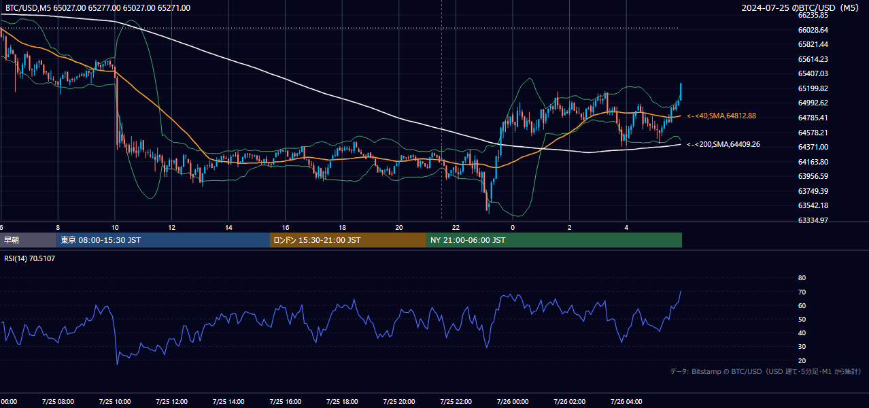Click RSI scale value 30
869x408 pixels.
click(x=802, y=347)
